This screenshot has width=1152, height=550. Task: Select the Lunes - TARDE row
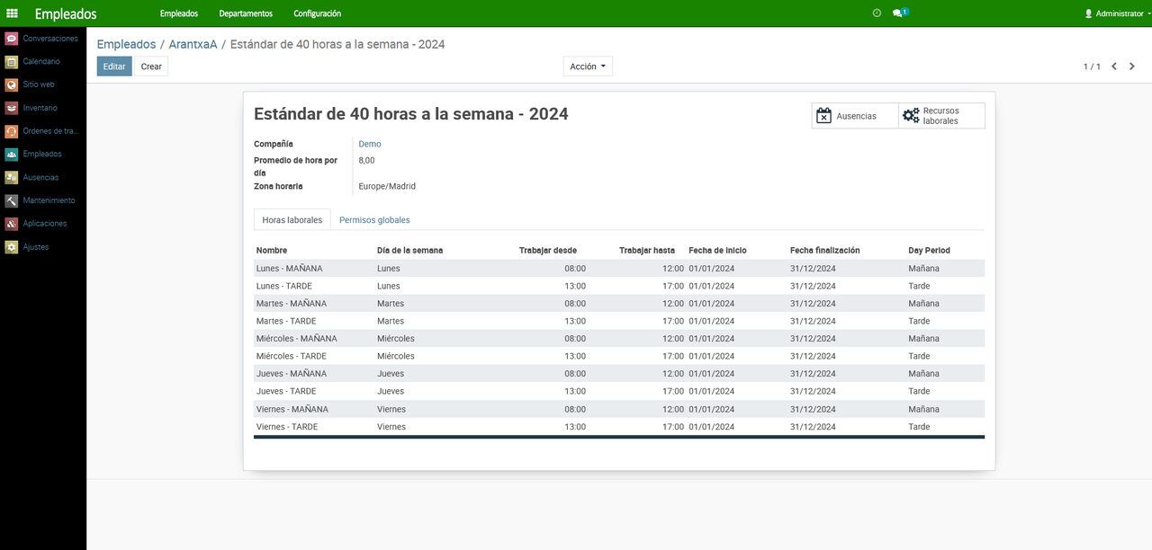pos(619,286)
